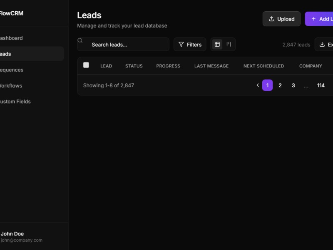Go to previous page with left chevron

(258, 85)
